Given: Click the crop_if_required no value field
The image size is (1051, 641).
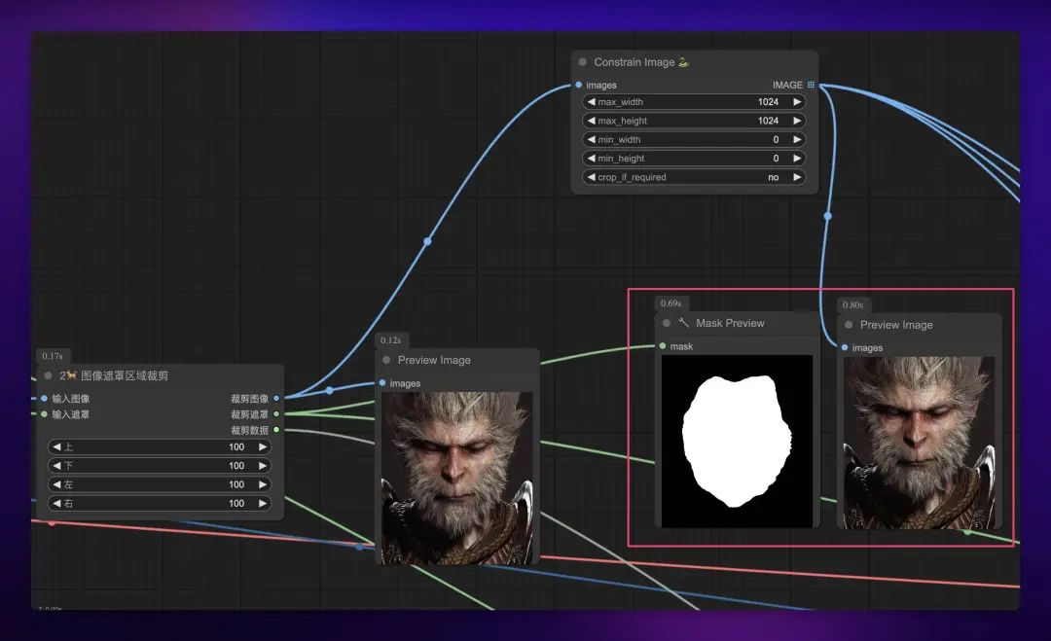Looking at the screenshot, I should coord(694,177).
